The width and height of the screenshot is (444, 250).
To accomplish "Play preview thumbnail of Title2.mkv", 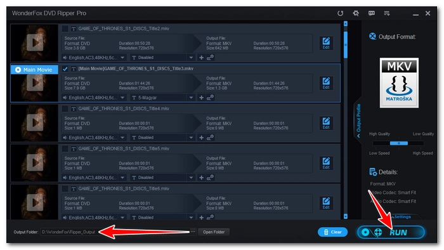I will 34,43.
